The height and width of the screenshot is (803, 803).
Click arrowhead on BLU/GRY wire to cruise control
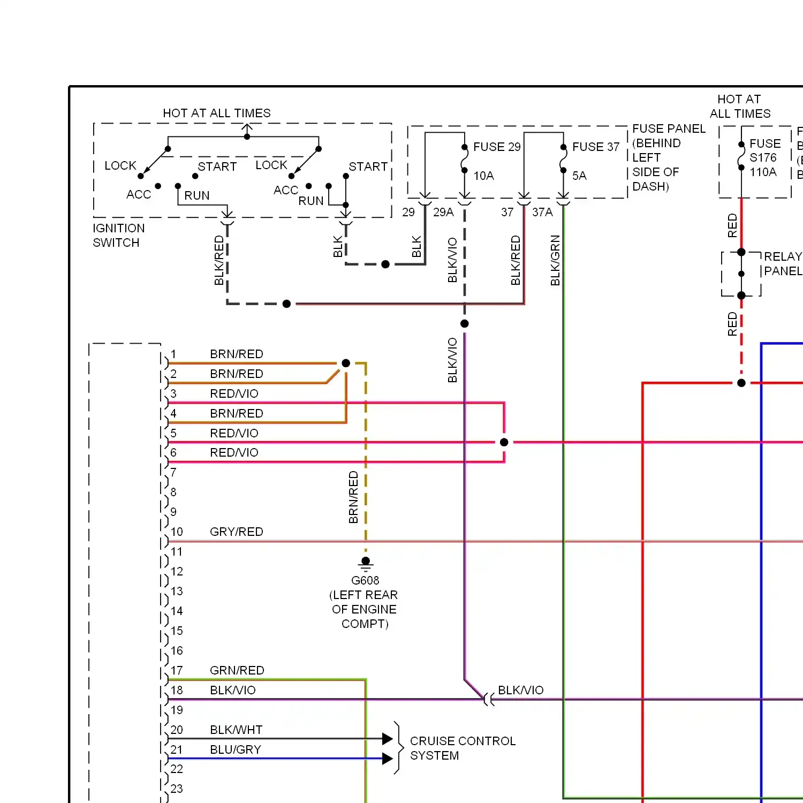coord(388,759)
